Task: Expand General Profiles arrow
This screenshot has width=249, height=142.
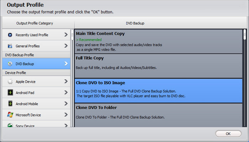Action: click(x=66, y=46)
